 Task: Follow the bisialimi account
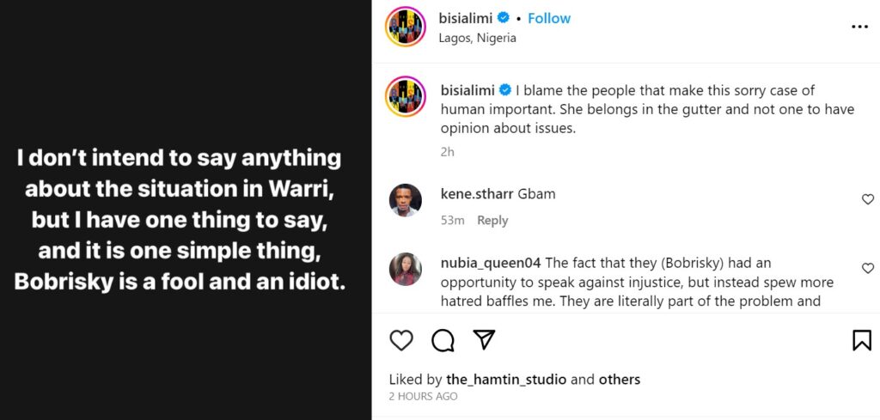click(x=549, y=18)
